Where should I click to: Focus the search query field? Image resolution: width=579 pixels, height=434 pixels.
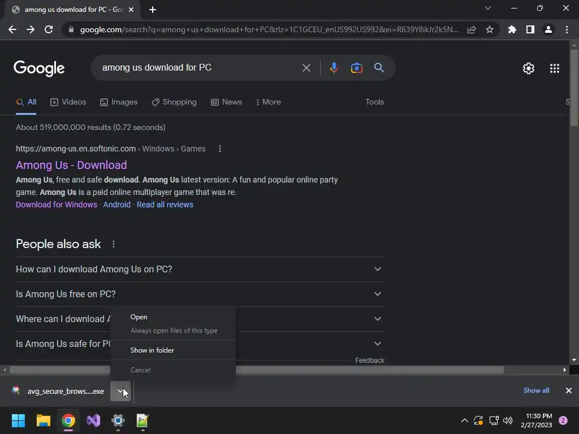coord(200,68)
